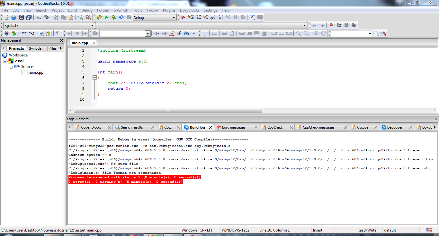Undo the last edit

[39, 17]
